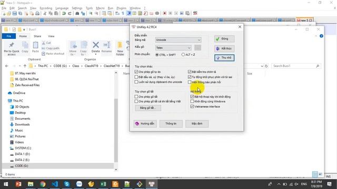337x189 pixels.
Task: Click 'ClassNet719' in Explorer breadcrumb
Action: coord(112,66)
